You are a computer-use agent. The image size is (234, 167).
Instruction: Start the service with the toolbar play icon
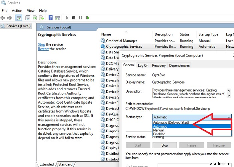(x=67, y=18)
